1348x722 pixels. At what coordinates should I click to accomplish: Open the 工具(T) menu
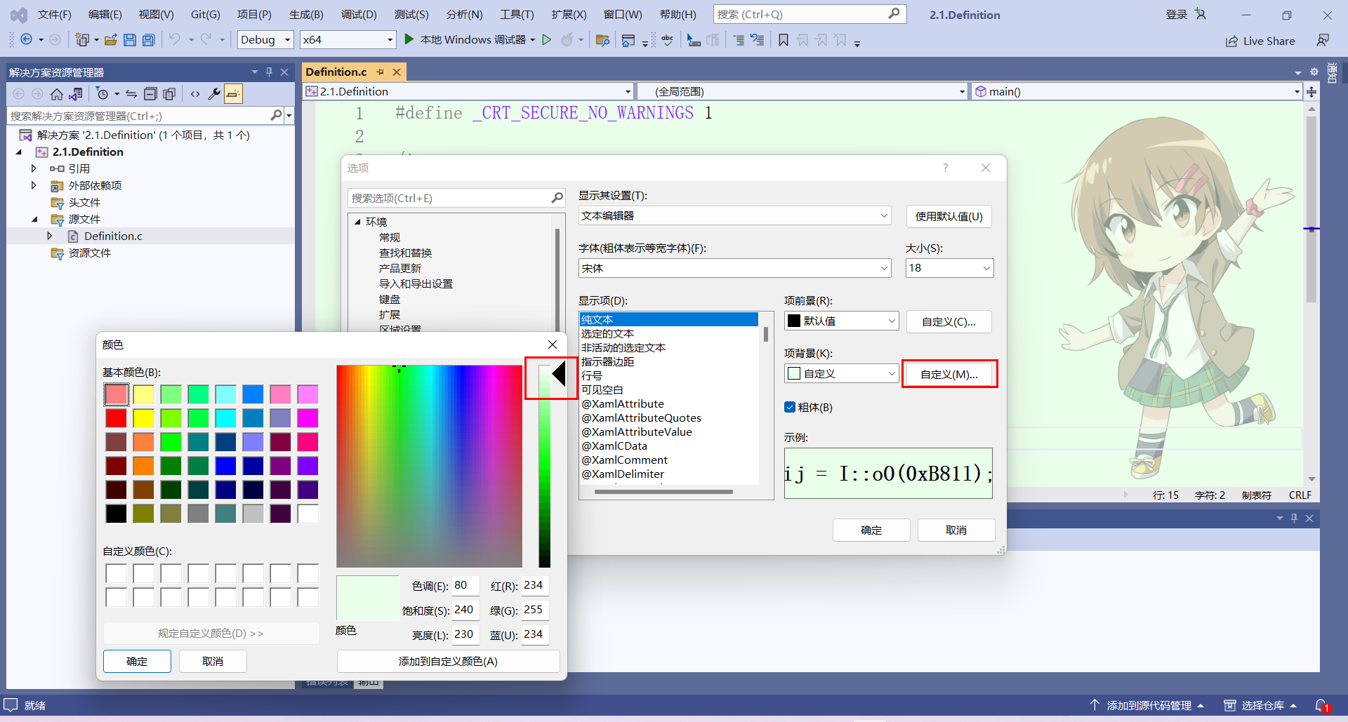click(517, 15)
